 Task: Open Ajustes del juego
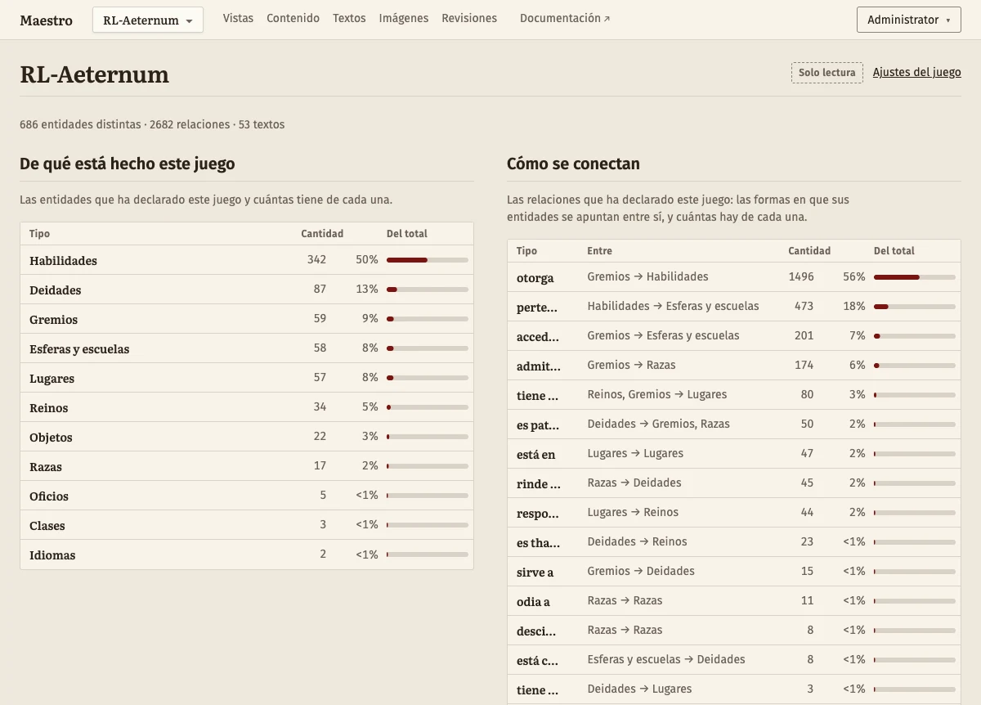pyautogui.click(x=917, y=72)
